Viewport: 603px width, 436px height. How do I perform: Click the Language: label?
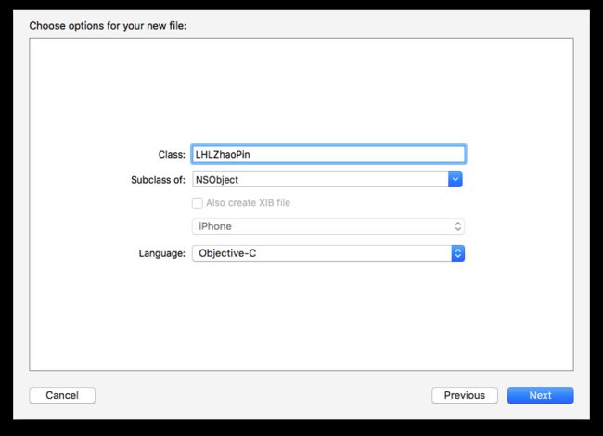tap(162, 253)
